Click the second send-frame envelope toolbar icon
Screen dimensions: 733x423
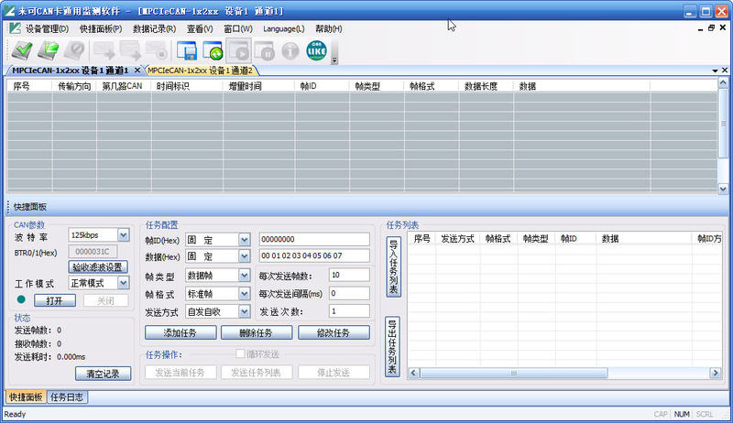click(130, 50)
